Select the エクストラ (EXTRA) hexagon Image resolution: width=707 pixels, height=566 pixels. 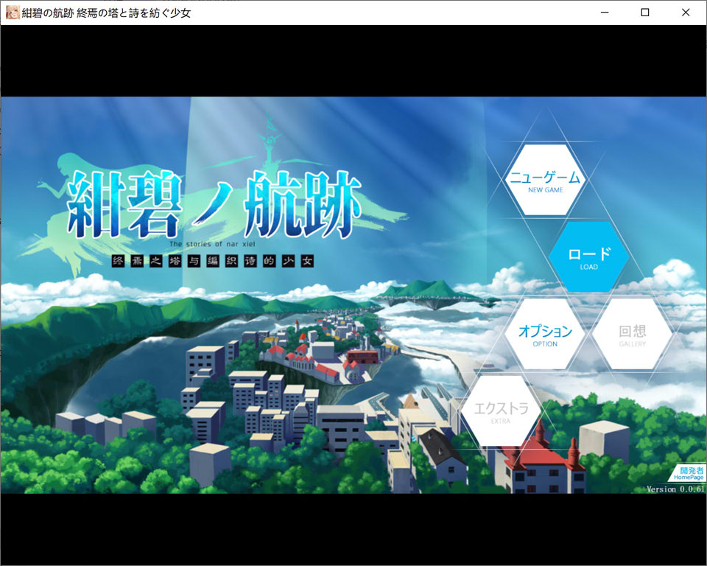click(x=500, y=413)
